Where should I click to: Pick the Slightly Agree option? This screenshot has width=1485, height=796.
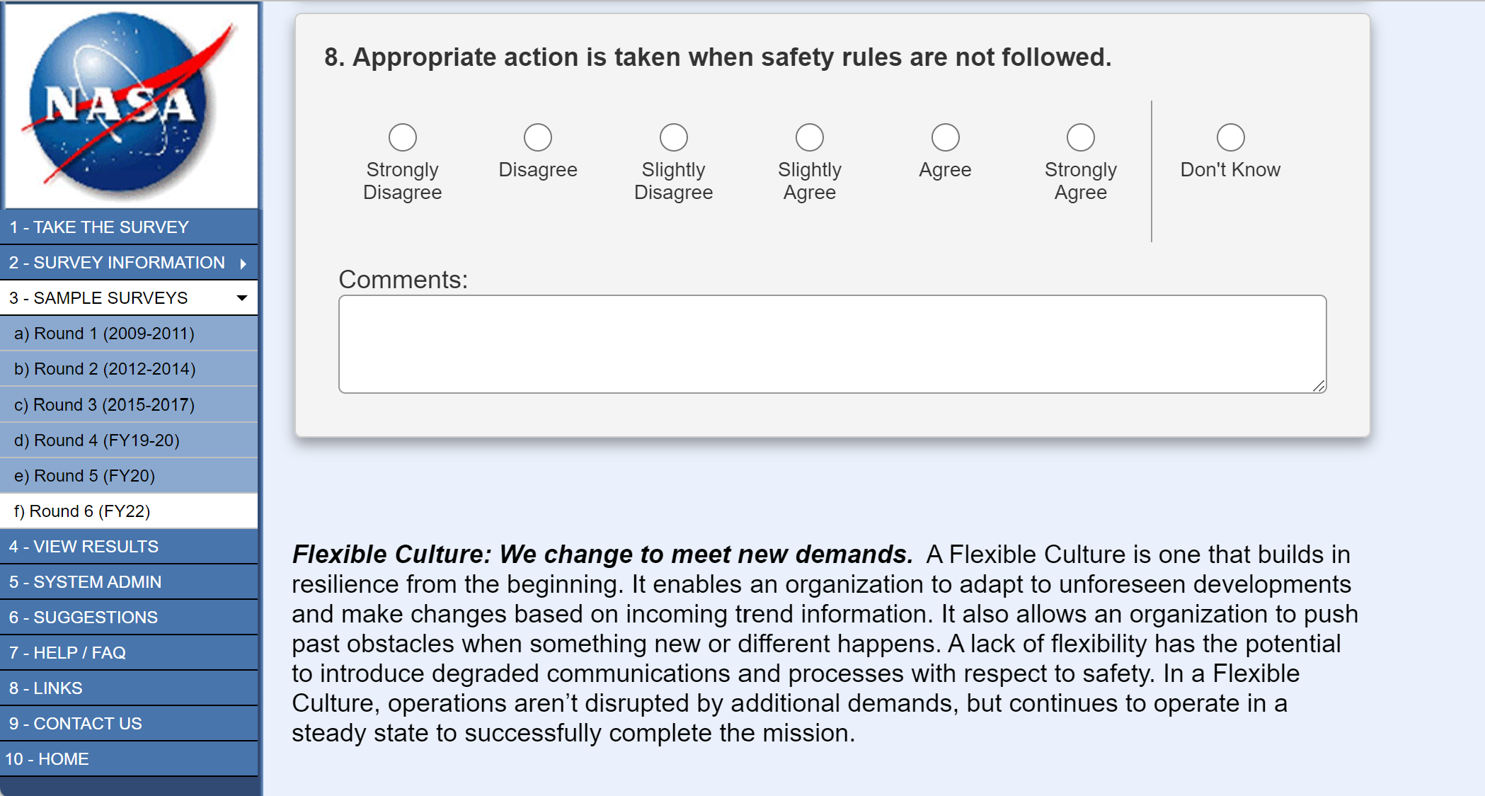pyautogui.click(x=809, y=137)
